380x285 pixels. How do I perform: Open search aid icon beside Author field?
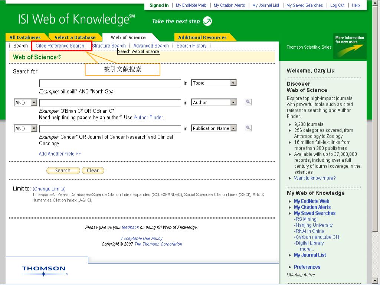(x=248, y=102)
